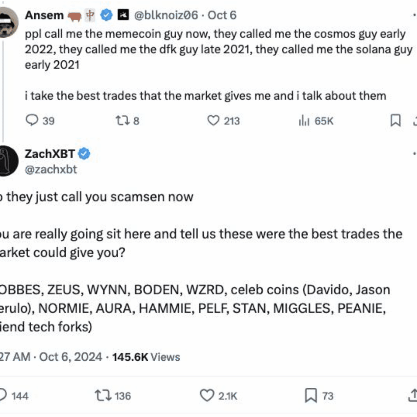
Task: Click ZachXBT's blue verified badge
Action: [84, 154]
